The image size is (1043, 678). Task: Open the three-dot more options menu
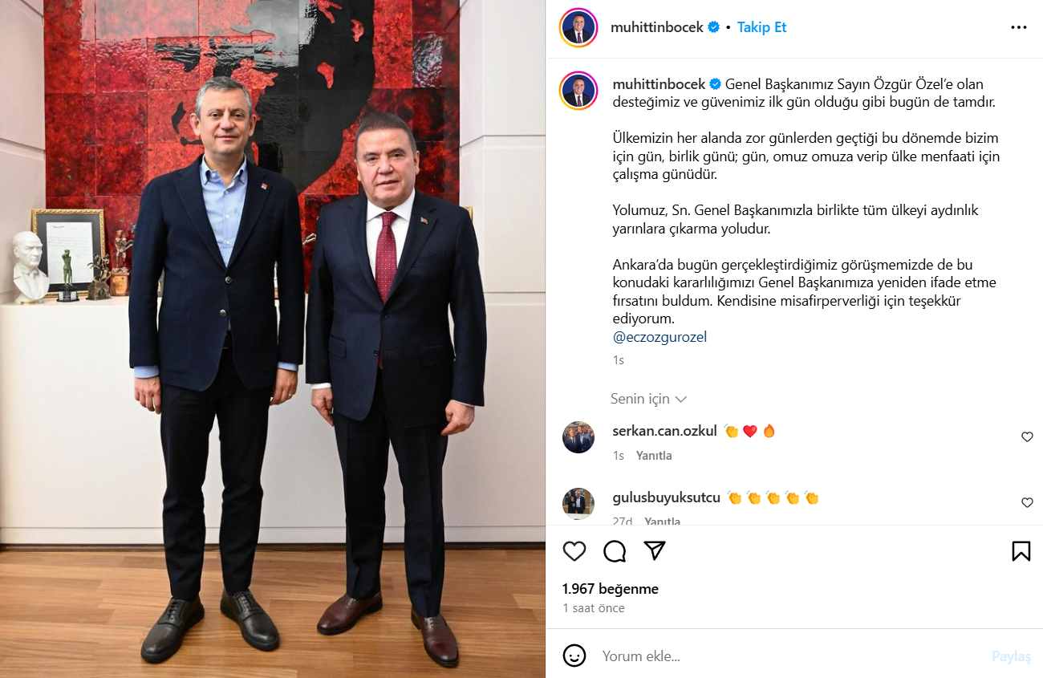pyautogui.click(x=1019, y=27)
